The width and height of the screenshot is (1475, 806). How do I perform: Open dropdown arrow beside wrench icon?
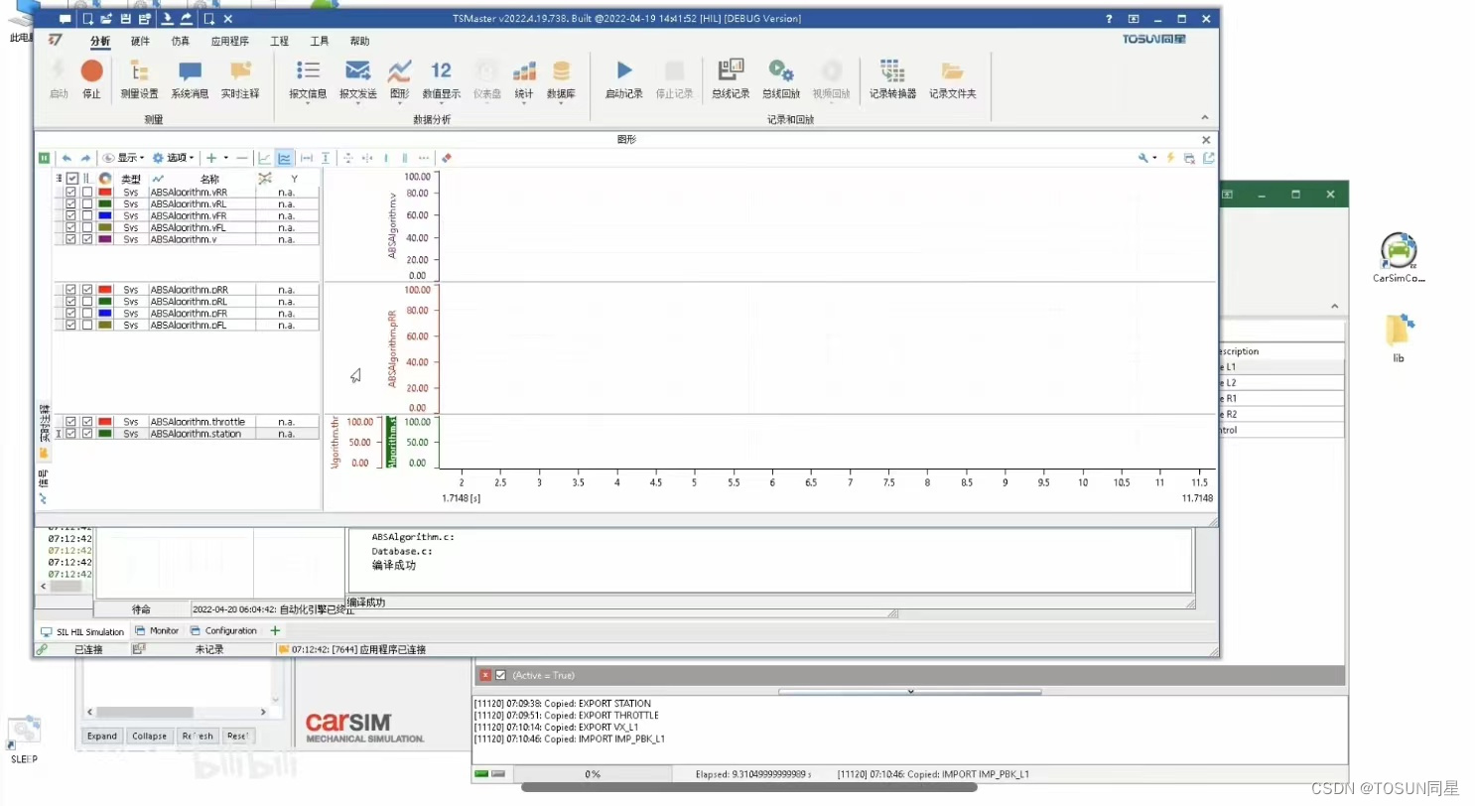pyautogui.click(x=1155, y=158)
